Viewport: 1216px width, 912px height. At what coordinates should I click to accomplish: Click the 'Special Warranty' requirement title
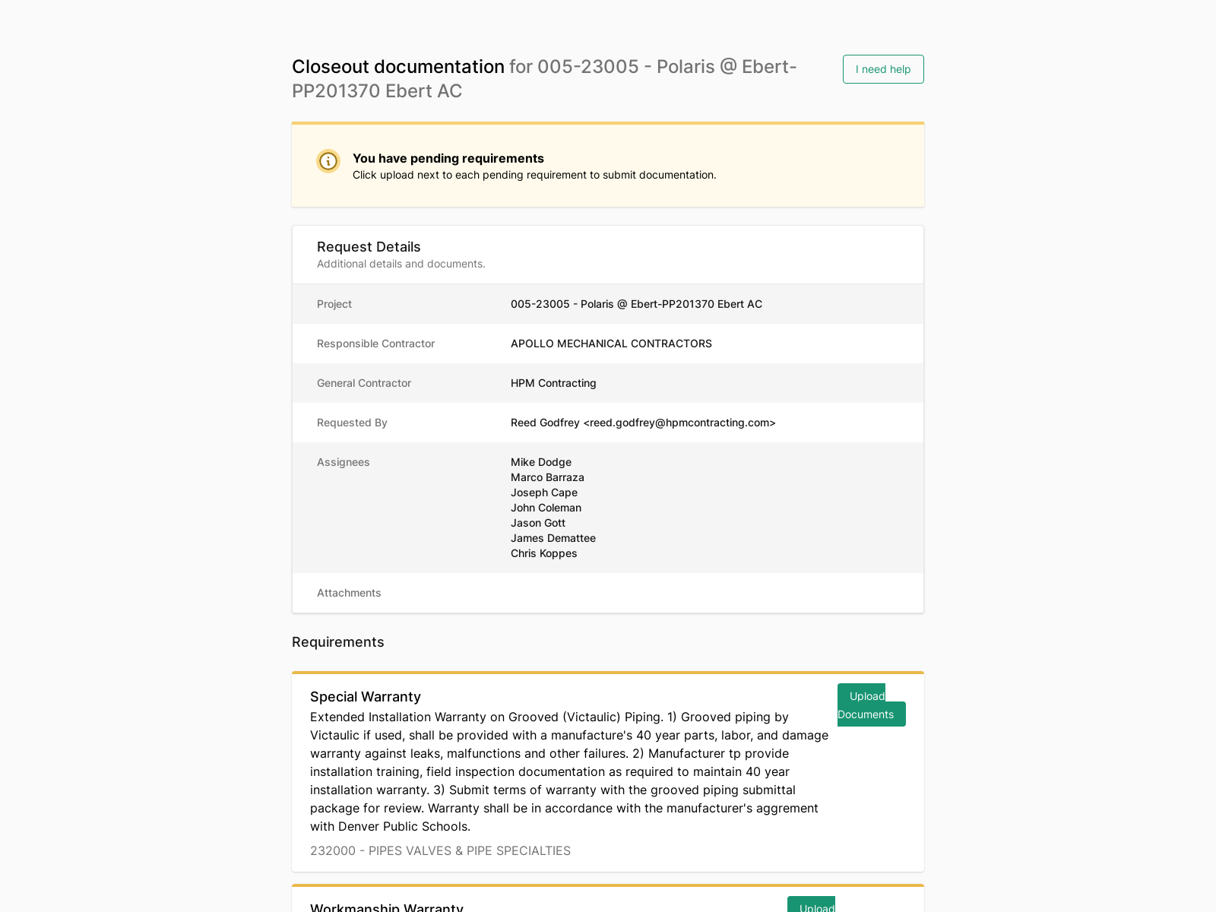[366, 697]
